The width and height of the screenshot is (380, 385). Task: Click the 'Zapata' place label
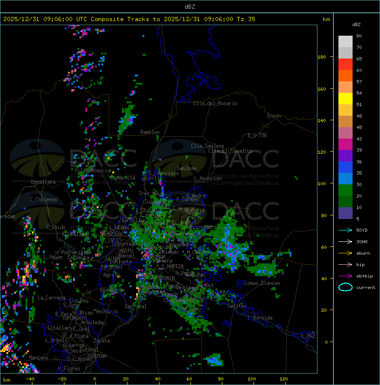click(x=101, y=341)
